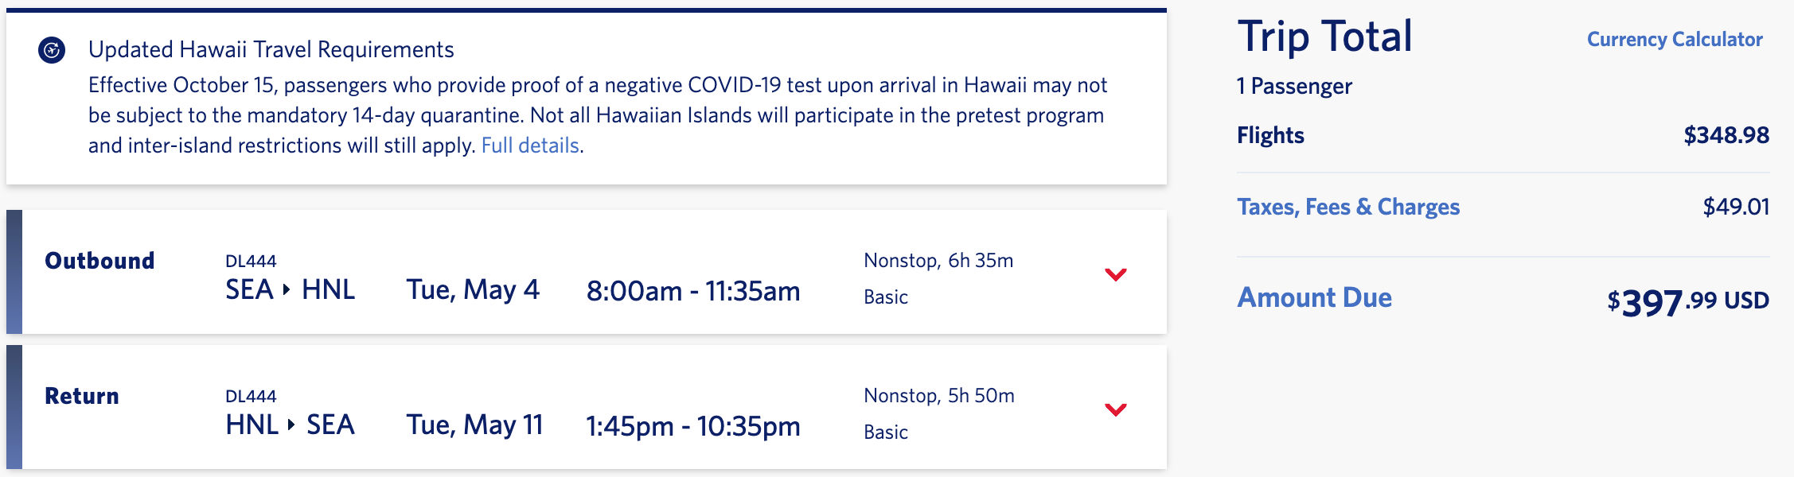Image resolution: width=1794 pixels, height=477 pixels.
Task: Click the circular notification badge in the banner
Action: click(x=50, y=49)
